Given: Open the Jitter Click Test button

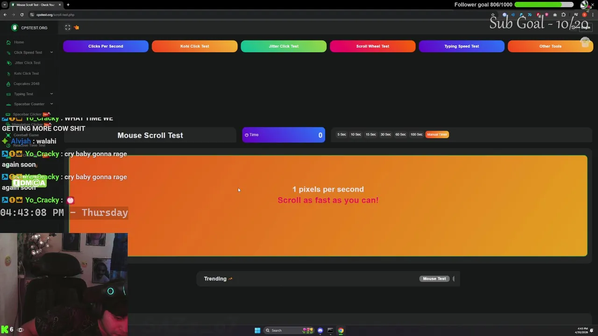Looking at the screenshot, I should coord(284,46).
